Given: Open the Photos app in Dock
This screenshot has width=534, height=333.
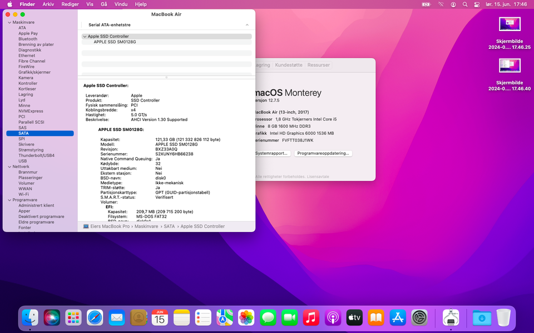Looking at the screenshot, I should coord(246,317).
